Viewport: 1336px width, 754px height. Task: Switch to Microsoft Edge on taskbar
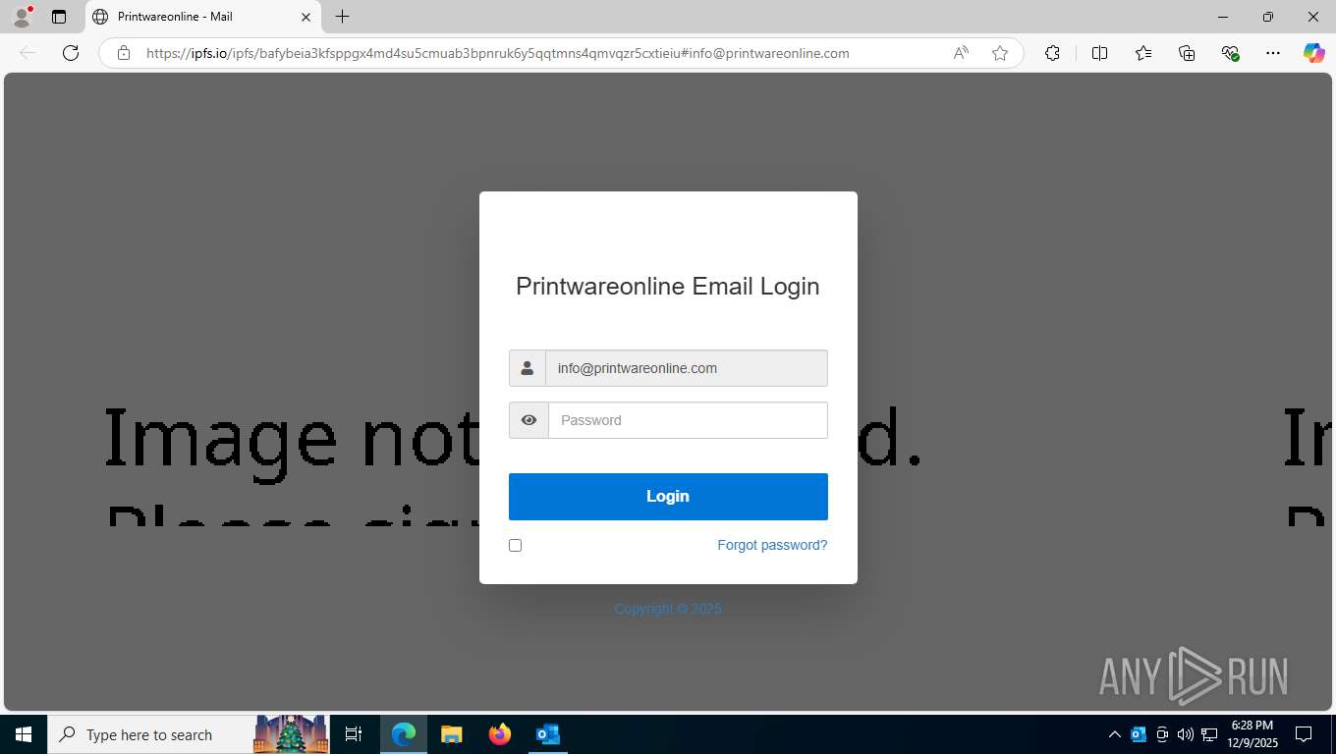point(404,734)
